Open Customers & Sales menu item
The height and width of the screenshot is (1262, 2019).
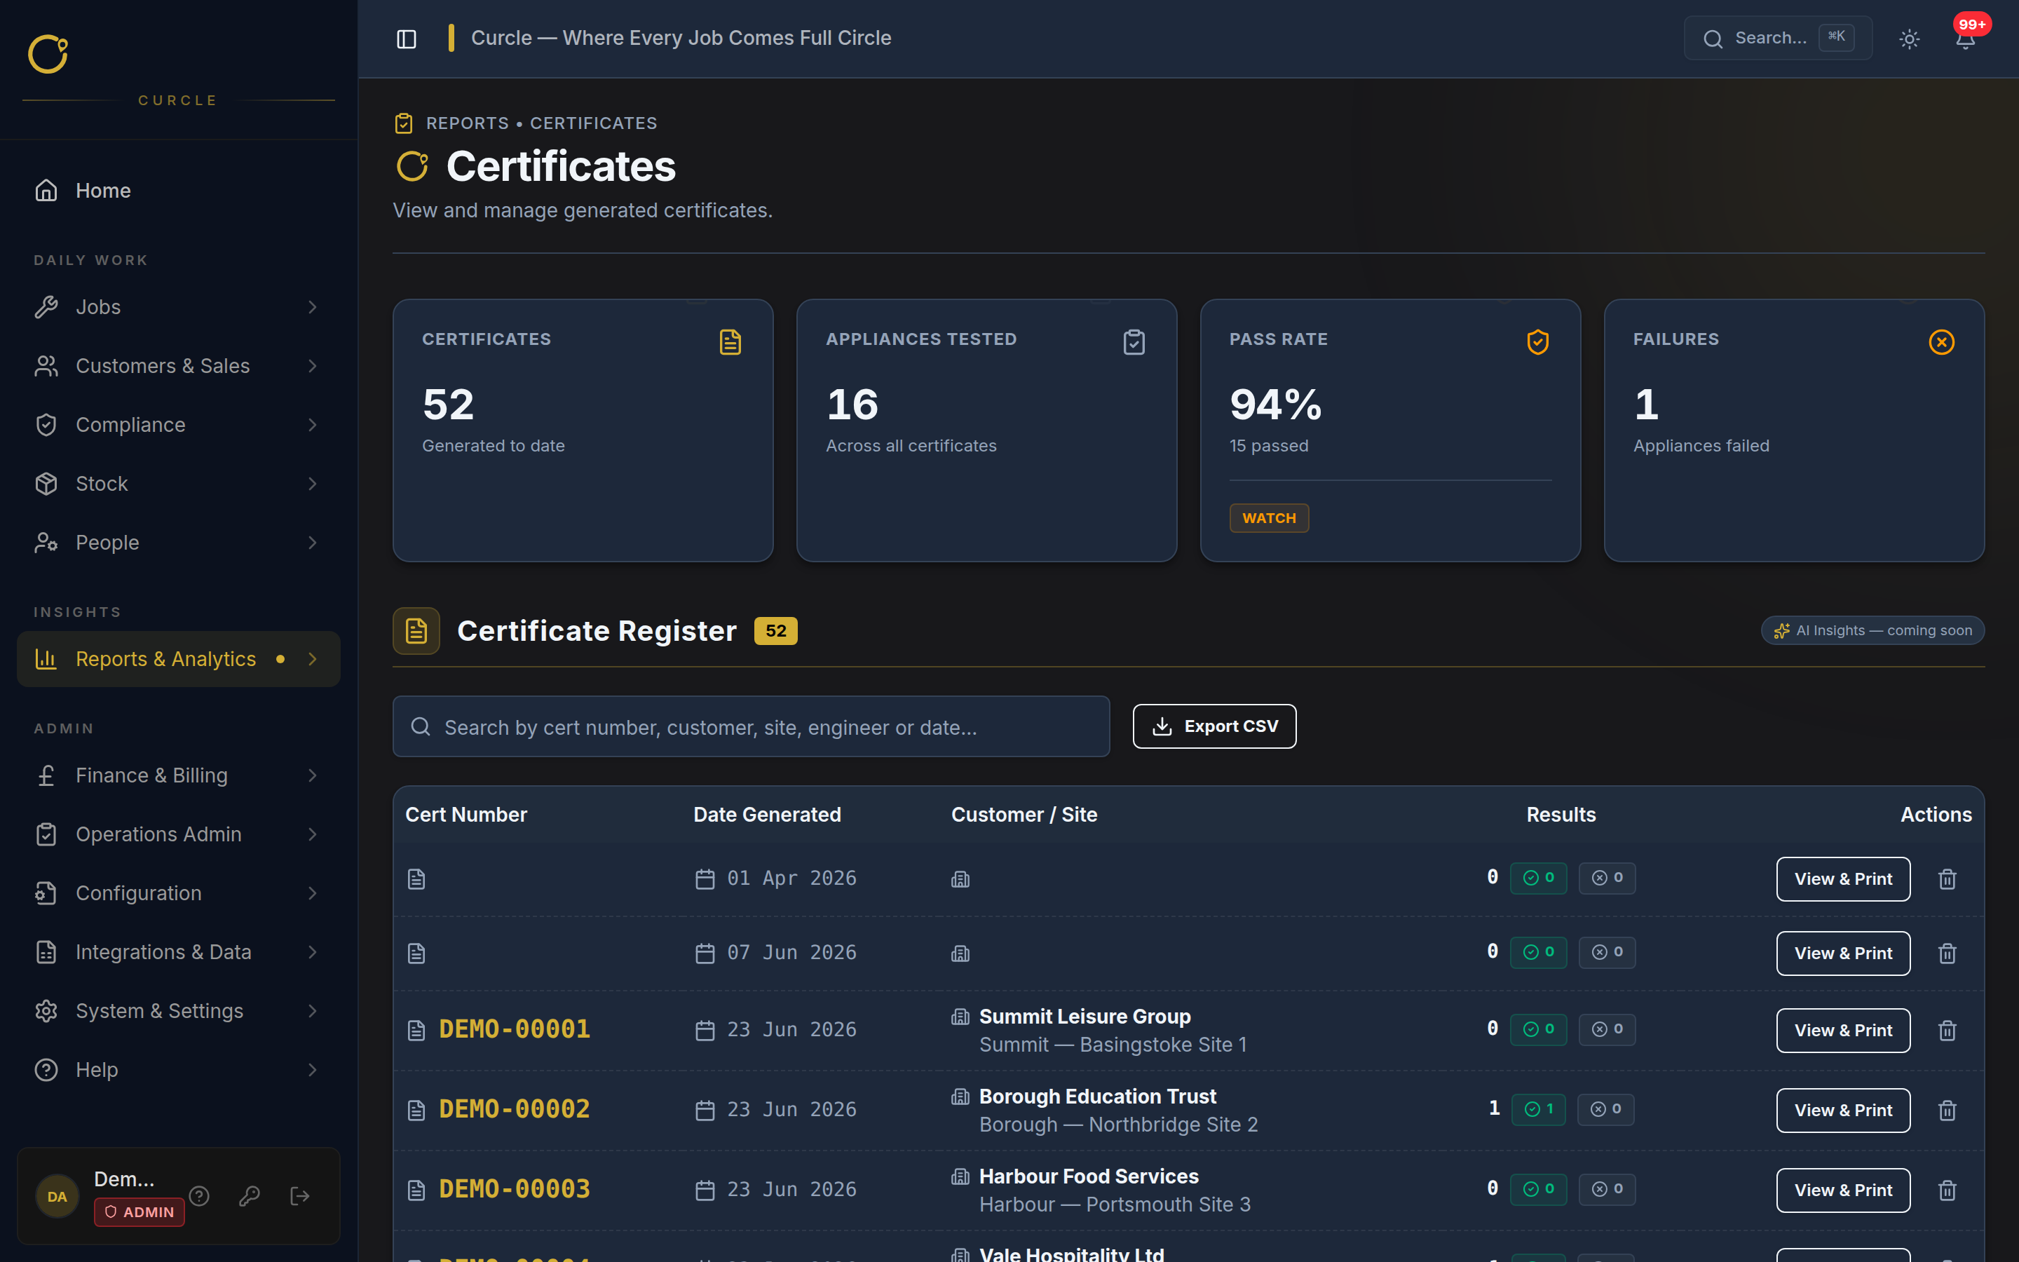click(177, 365)
